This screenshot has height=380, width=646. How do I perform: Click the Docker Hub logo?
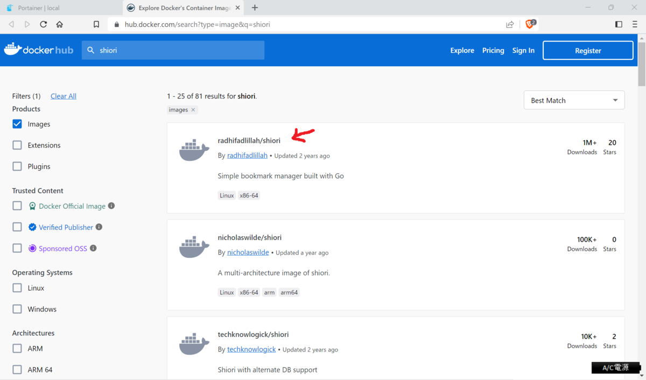(x=39, y=50)
